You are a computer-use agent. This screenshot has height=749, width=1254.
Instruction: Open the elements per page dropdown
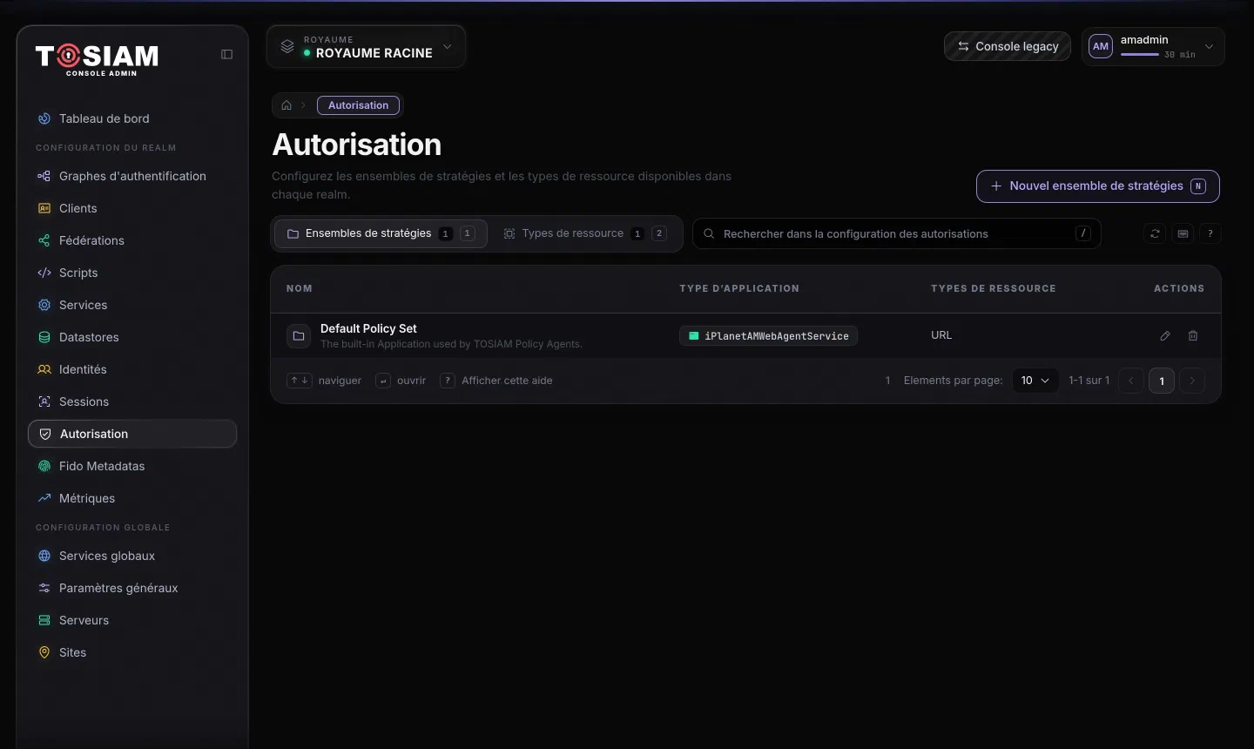tap(1035, 381)
